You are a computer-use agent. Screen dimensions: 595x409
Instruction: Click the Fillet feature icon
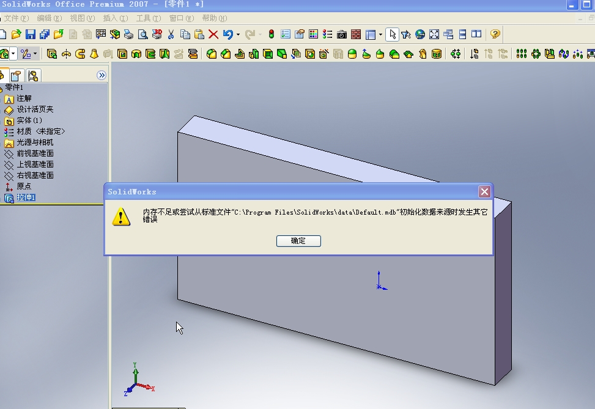point(212,54)
